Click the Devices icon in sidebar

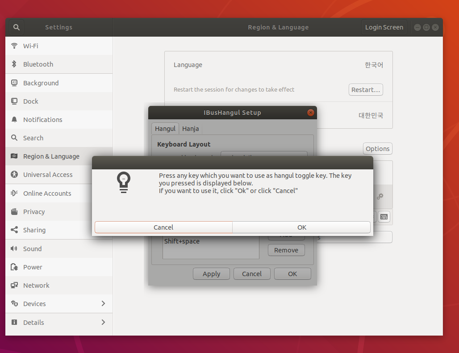14,303
